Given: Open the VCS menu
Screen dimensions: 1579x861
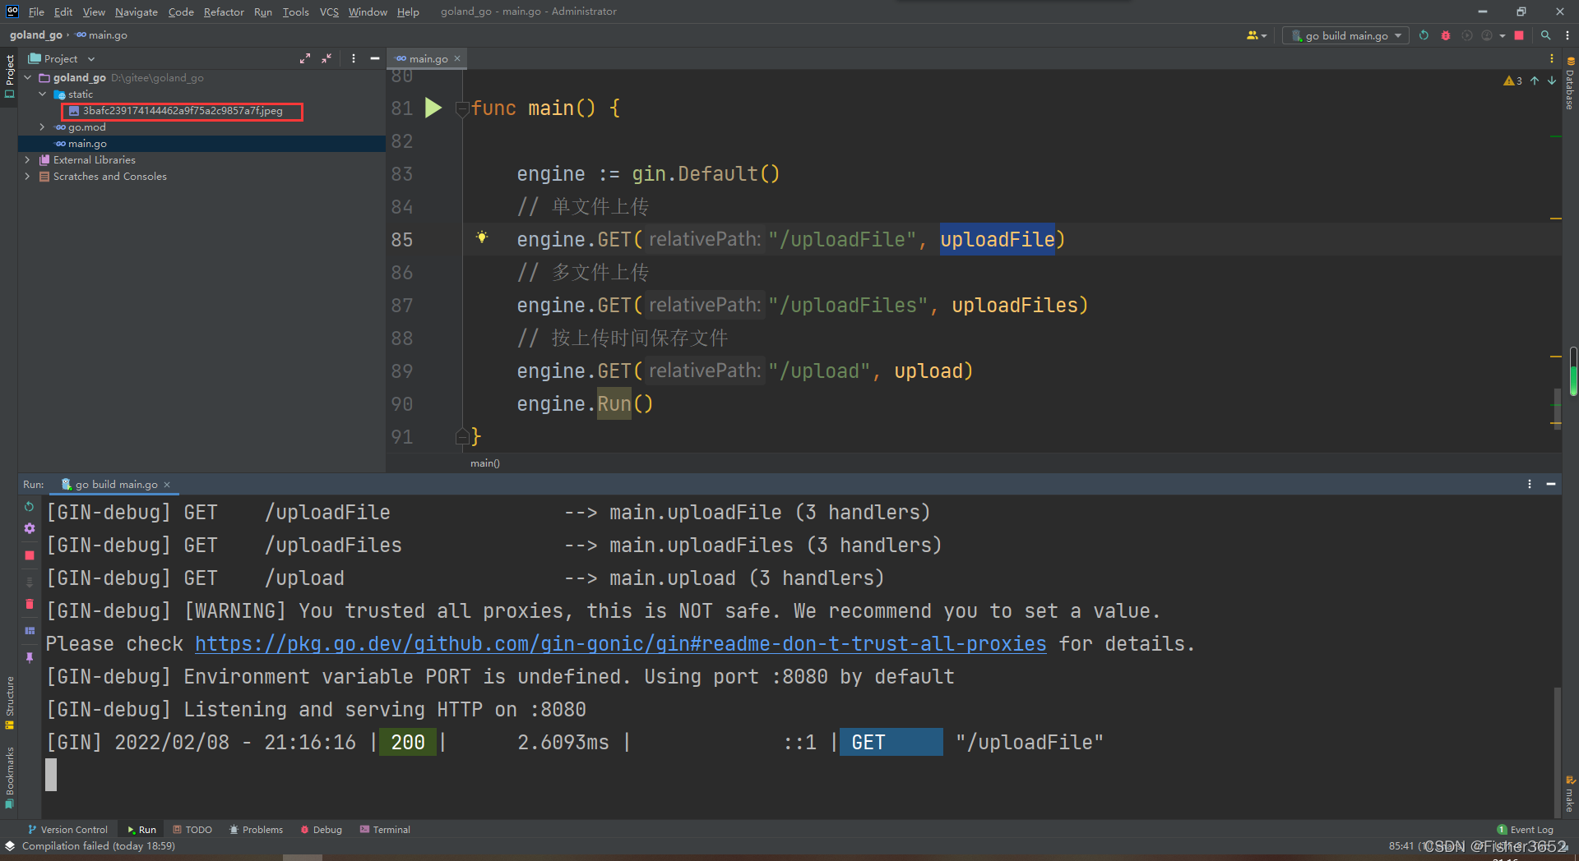Looking at the screenshot, I should (329, 12).
